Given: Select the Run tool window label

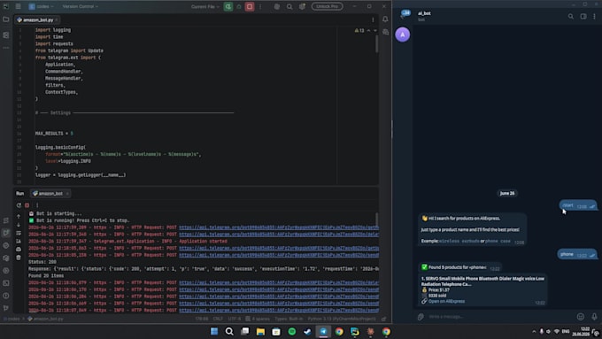Looking at the screenshot, I should click(20, 194).
